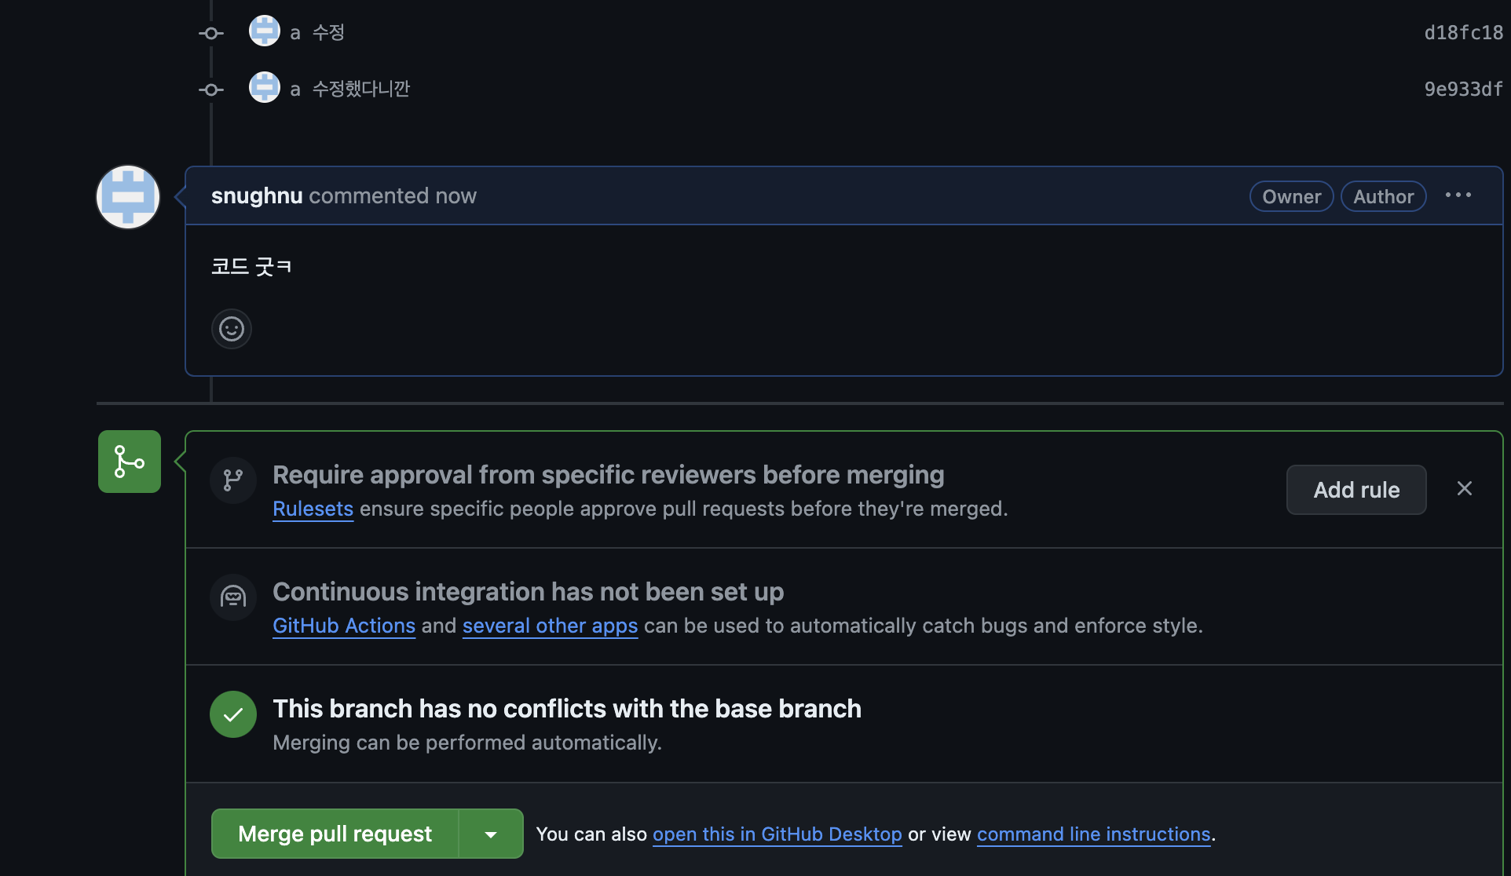The width and height of the screenshot is (1511, 876).
Task: Open the comment three-dot options menu
Action: [x=1458, y=195]
